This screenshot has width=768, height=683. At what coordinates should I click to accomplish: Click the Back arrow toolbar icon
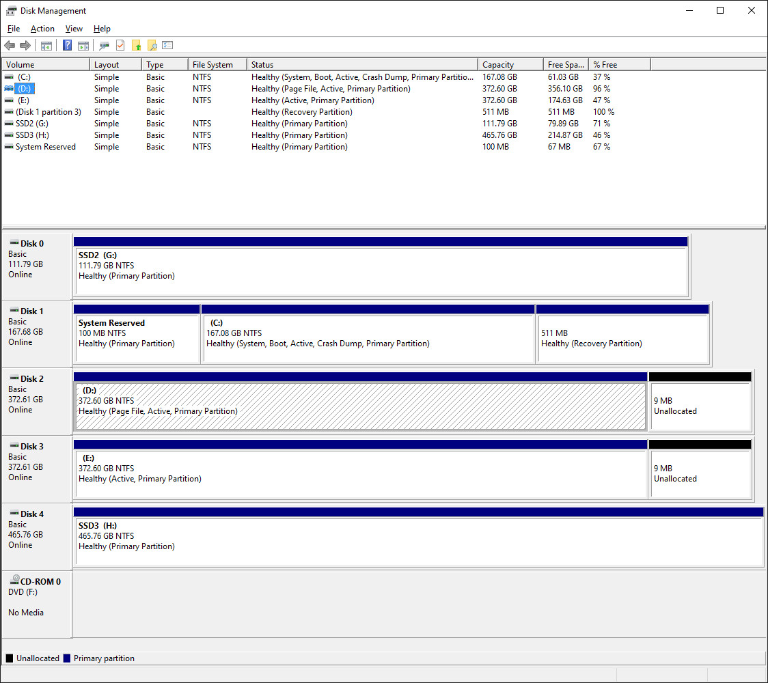pyautogui.click(x=10, y=46)
